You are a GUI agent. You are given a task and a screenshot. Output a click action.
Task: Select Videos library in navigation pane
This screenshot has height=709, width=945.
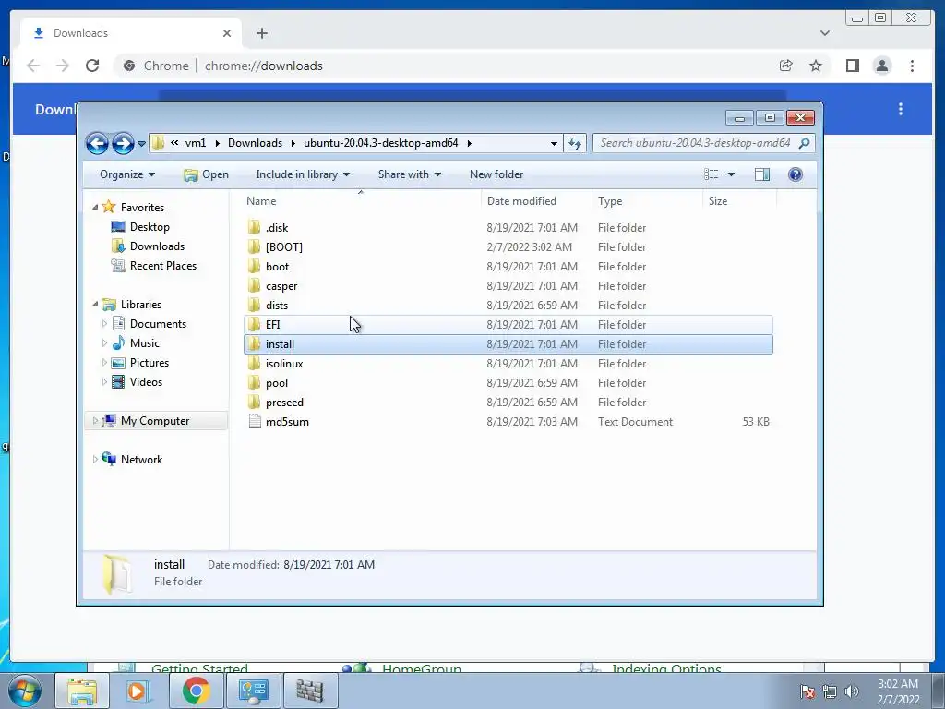(x=145, y=381)
